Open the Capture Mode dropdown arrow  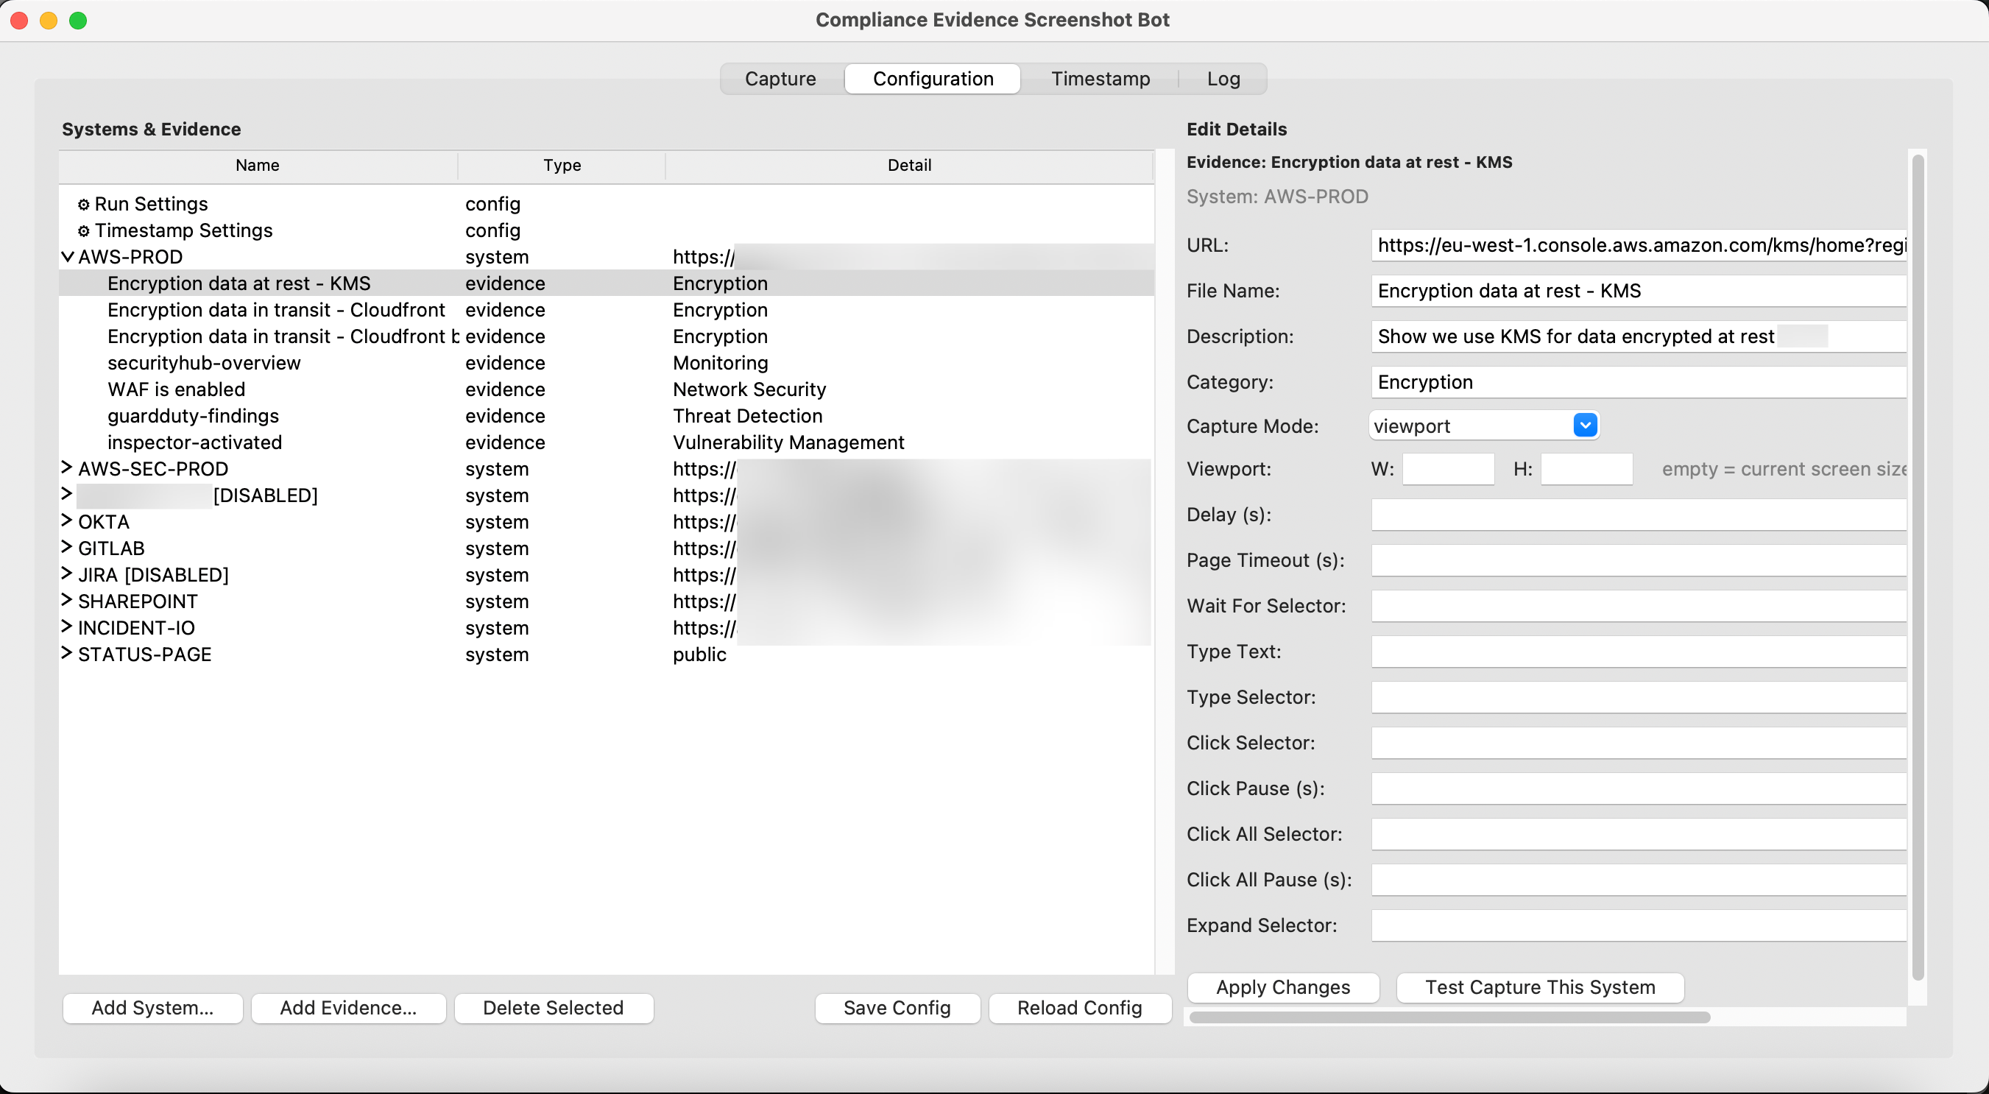[x=1586, y=426]
